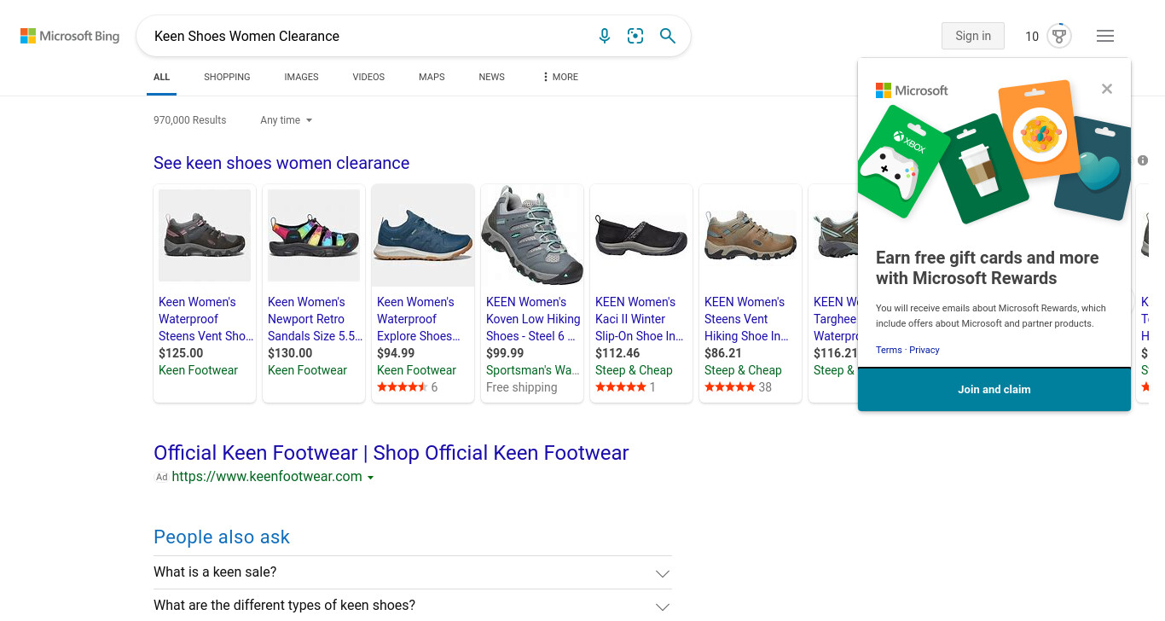Expand 'different types of keen shoes' question

[x=413, y=606]
